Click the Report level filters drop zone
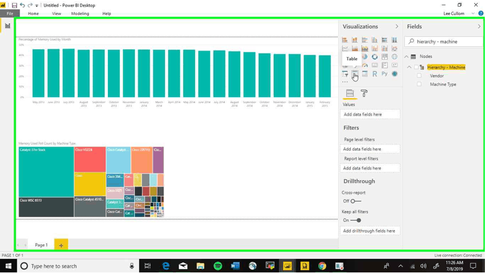This screenshot has height=273, width=486. [x=370, y=168]
